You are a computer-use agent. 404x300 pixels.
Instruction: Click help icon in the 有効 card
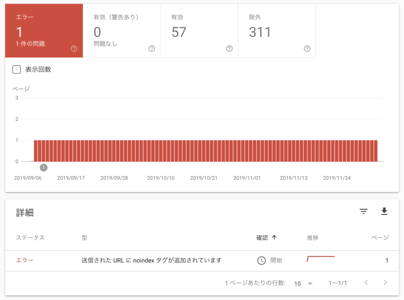[229, 49]
